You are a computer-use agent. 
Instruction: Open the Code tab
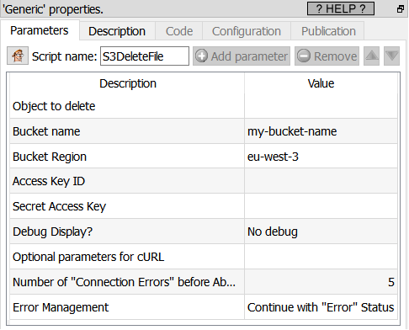[x=179, y=31]
